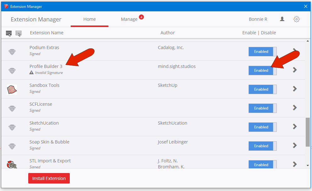Image resolution: width=312 pixels, height=191 pixels.
Task: Toggle Sandbox Tools Enabled switch
Action: (262, 89)
